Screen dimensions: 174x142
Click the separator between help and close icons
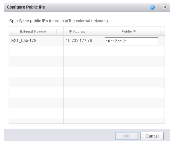pyautogui.click(x=159, y=7)
